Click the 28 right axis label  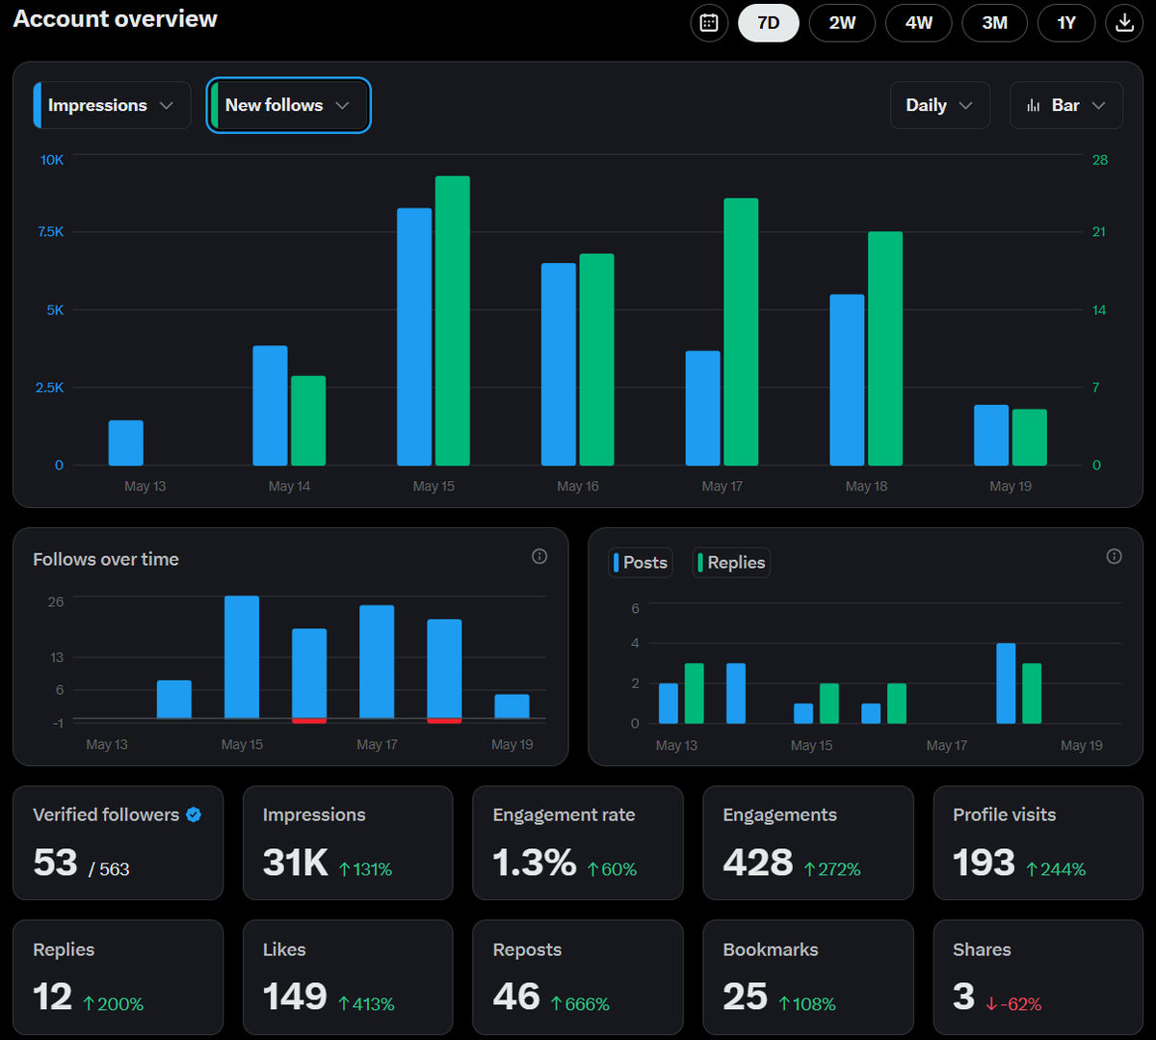[1100, 160]
